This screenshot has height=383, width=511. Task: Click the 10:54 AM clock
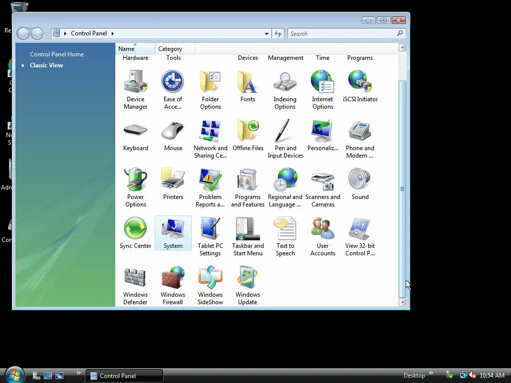tap(492, 376)
